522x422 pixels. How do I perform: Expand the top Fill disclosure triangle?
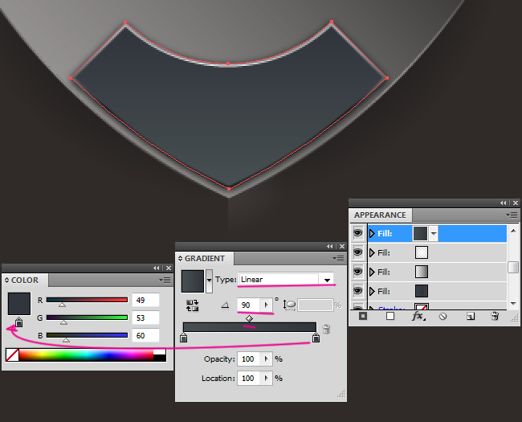372,233
